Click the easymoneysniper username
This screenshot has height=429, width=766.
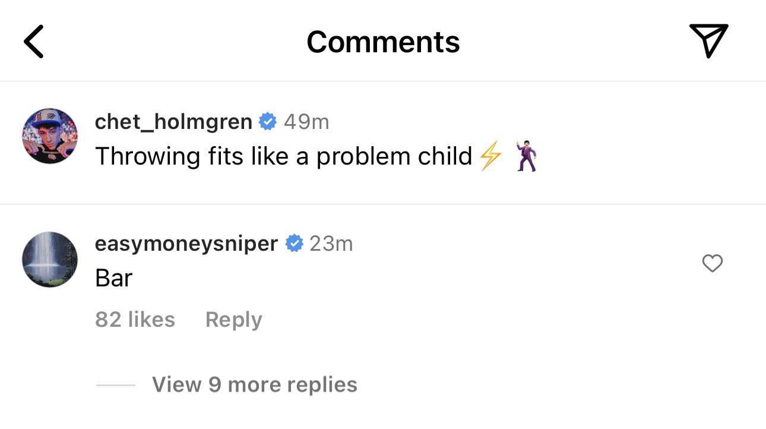click(x=186, y=244)
